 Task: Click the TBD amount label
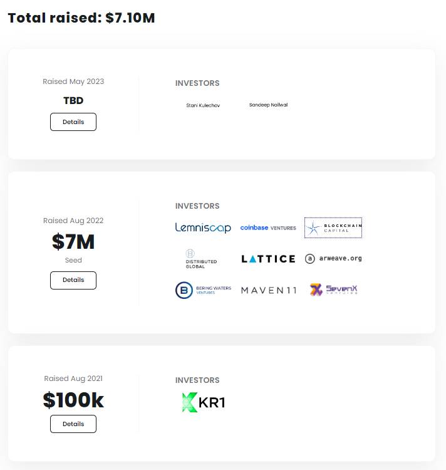point(73,100)
